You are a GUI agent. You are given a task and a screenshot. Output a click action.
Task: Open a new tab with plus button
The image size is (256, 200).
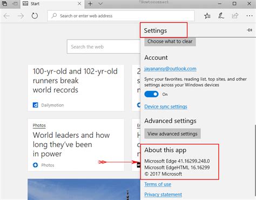90,4
